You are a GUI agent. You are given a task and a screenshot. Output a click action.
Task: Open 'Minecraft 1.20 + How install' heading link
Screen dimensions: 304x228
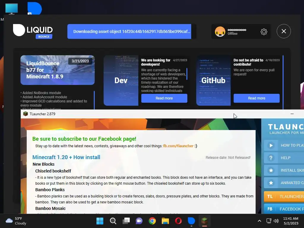(66, 157)
